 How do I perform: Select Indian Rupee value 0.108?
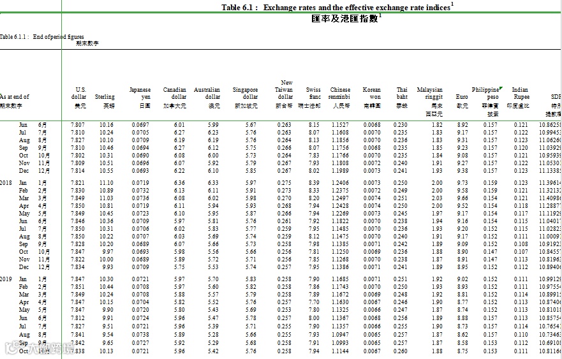click(521, 244)
